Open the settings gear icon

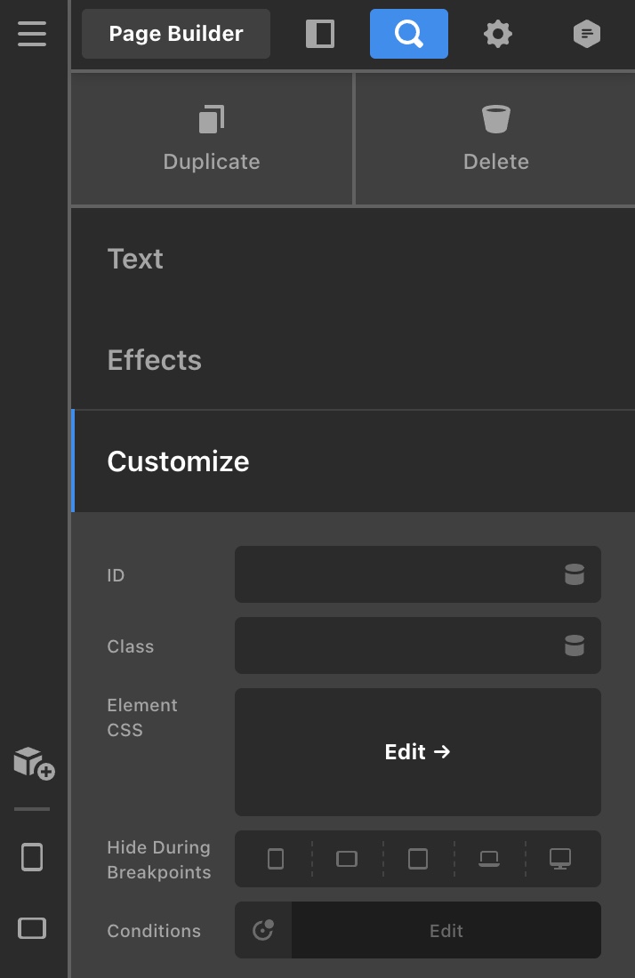pos(498,34)
